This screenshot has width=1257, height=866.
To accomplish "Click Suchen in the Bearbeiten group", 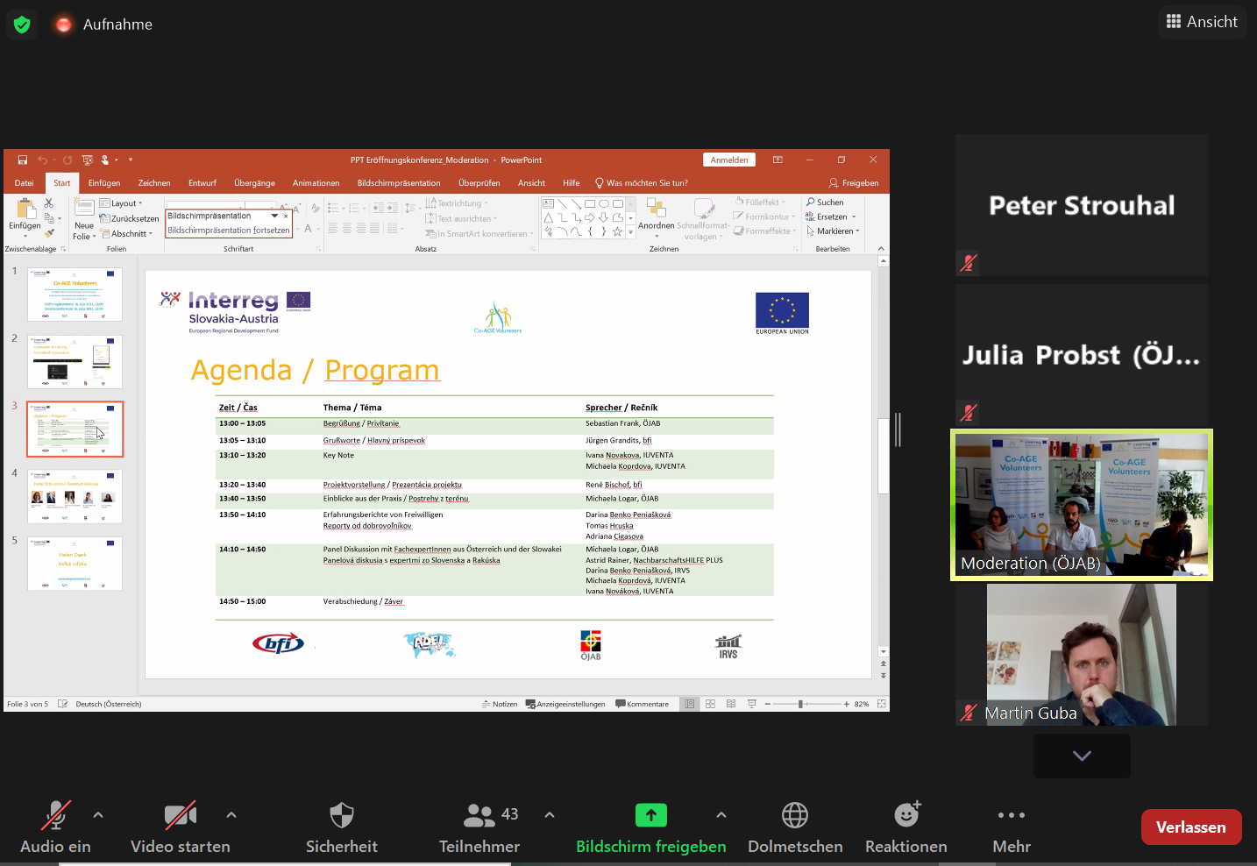I will [x=825, y=202].
